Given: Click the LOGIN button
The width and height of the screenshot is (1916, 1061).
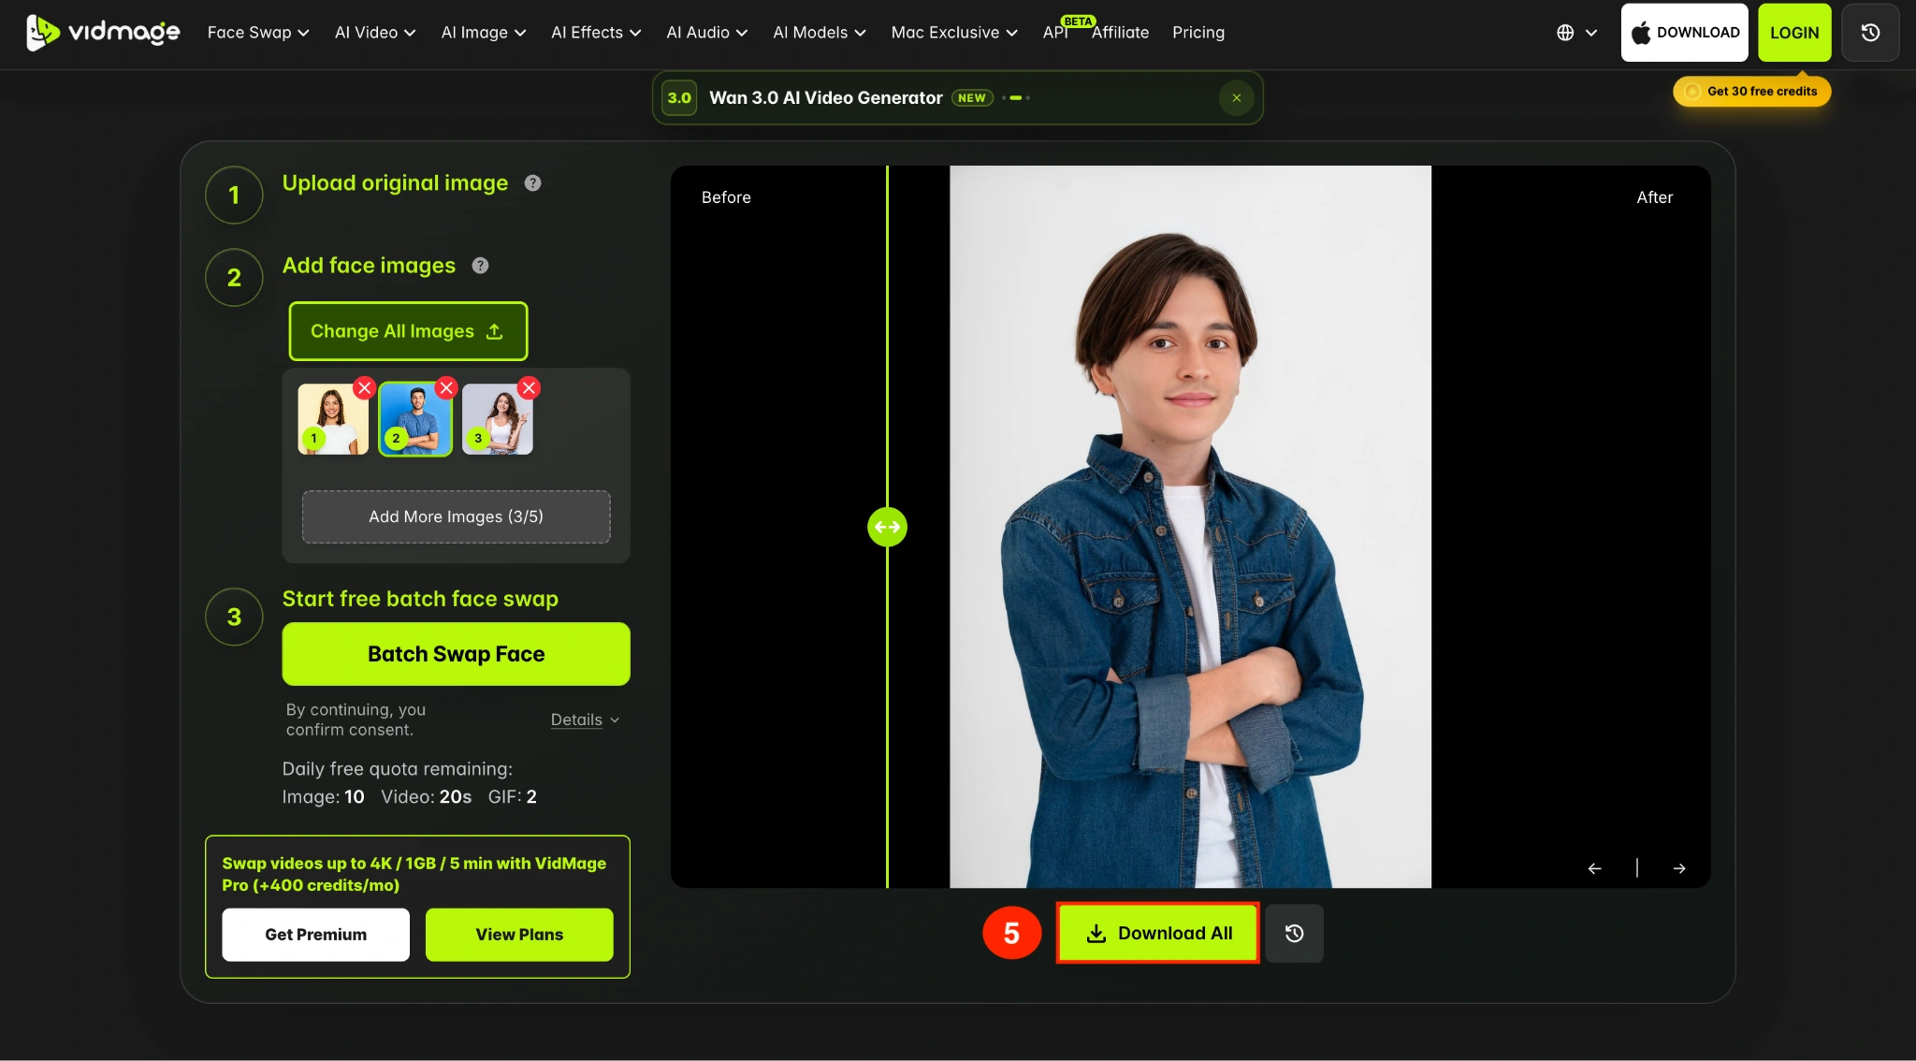Looking at the screenshot, I should tap(1793, 33).
